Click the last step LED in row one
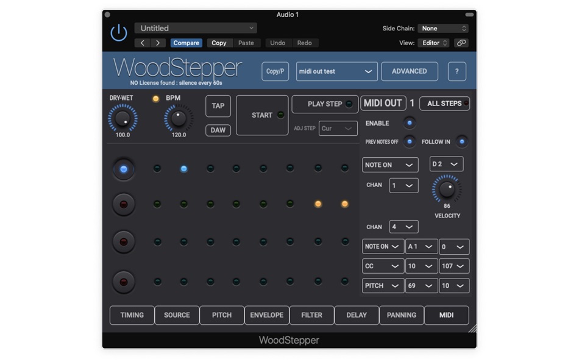This screenshot has height=362, width=579. point(345,168)
